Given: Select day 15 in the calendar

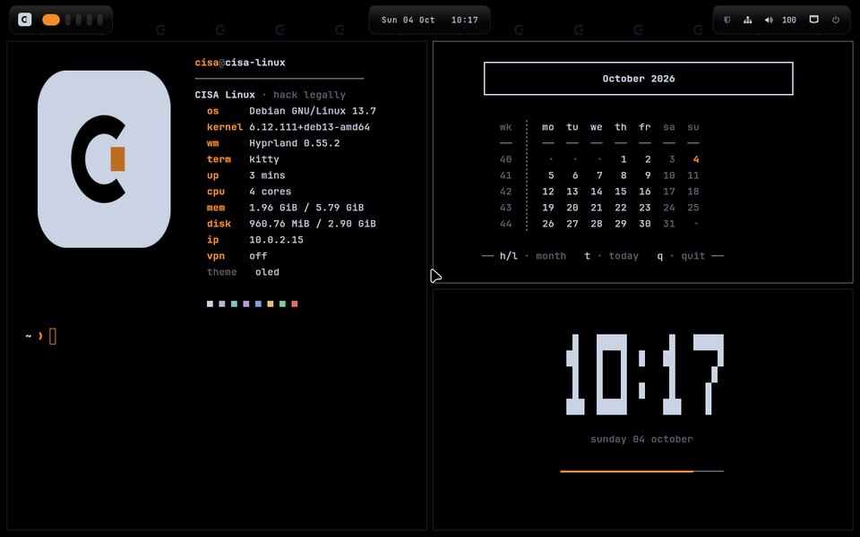Looking at the screenshot, I should [x=620, y=192].
